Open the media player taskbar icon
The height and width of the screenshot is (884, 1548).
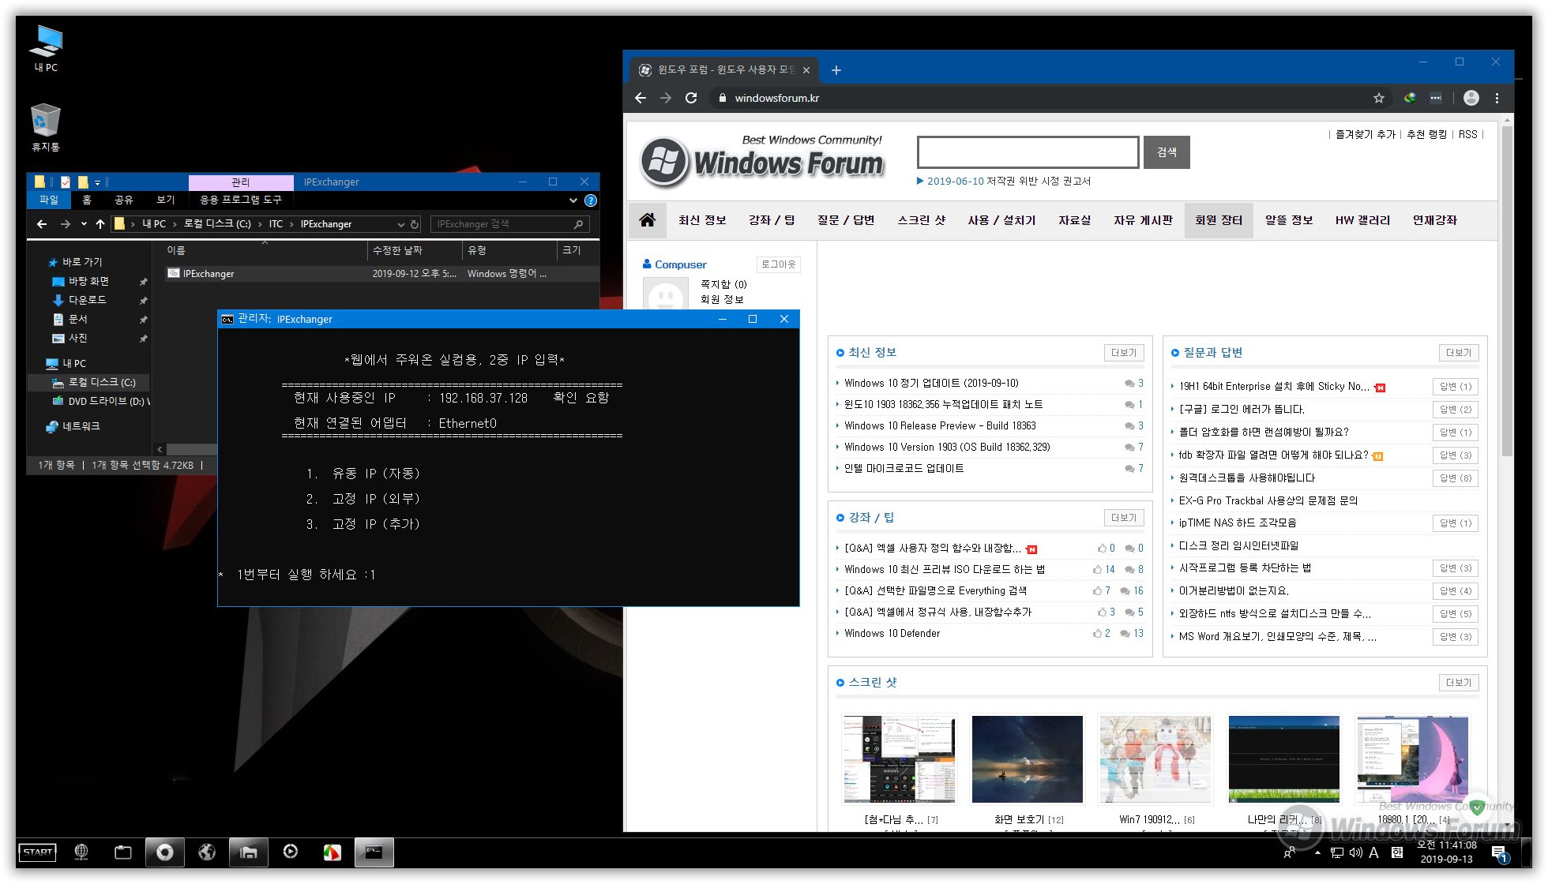[x=291, y=852]
